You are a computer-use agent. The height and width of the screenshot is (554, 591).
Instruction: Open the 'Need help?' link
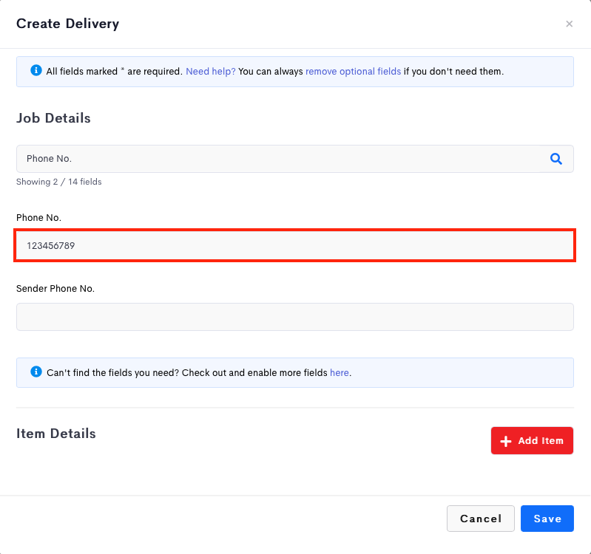tap(210, 72)
